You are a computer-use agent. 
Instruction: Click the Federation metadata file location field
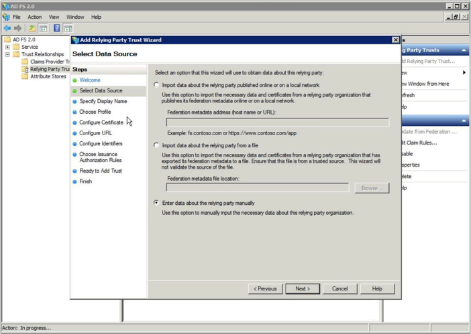(258, 187)
